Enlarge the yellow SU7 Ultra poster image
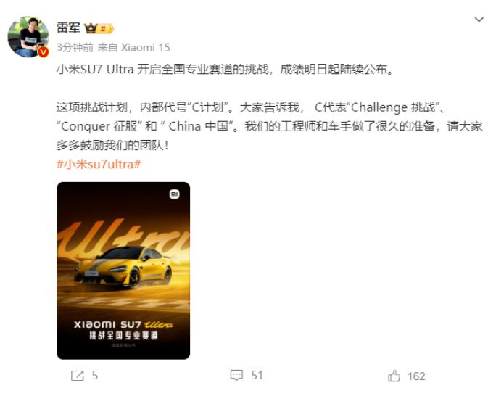488x396 pixels. (x=123, y=271)
